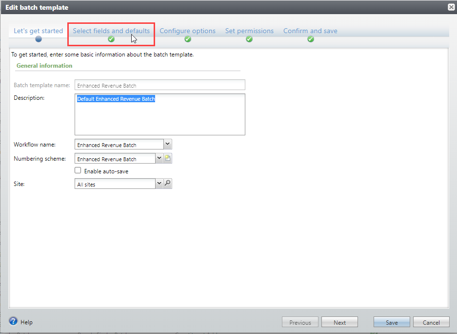Click the blue step indicator under Let's get started

(39, 39)
